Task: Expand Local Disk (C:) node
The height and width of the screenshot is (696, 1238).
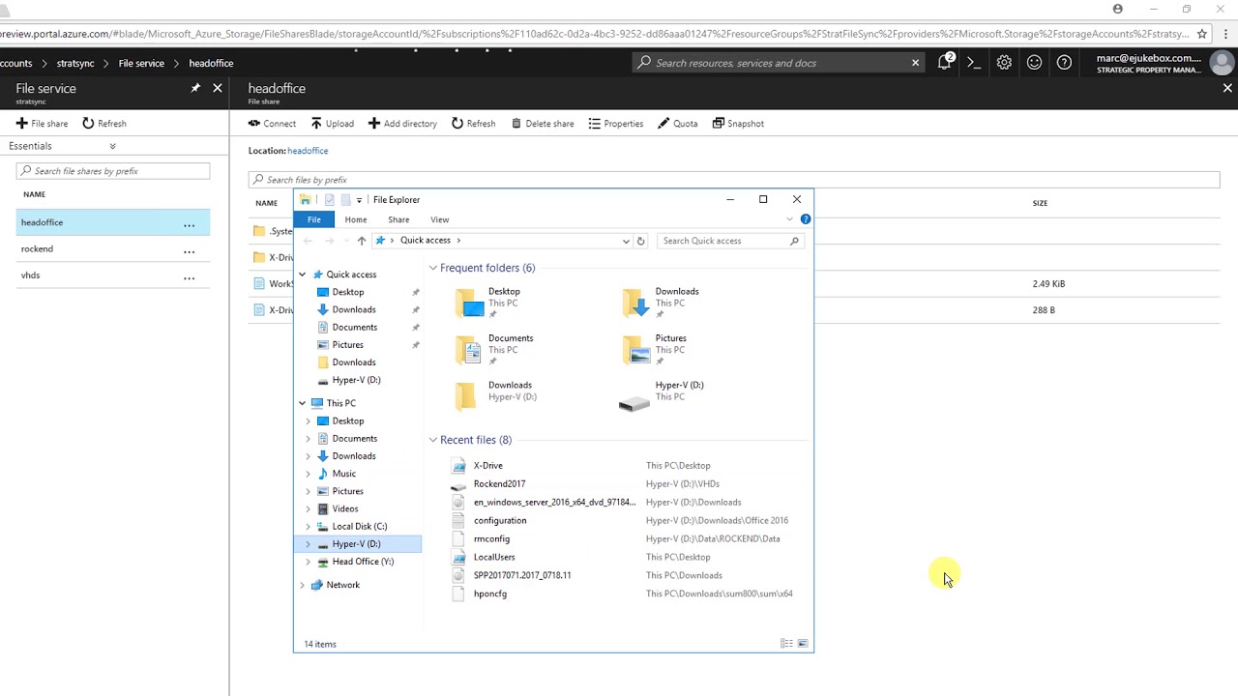Action: (x=309, y=527)
